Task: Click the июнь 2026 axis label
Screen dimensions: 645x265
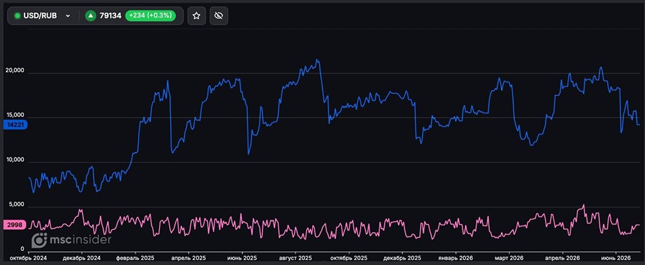Action: 616,258
